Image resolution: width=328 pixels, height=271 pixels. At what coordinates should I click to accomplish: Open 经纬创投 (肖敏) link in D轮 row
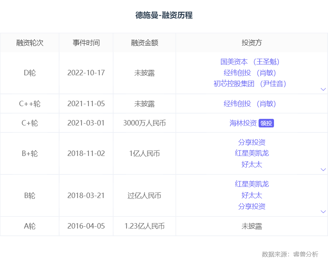coord(250,73)
